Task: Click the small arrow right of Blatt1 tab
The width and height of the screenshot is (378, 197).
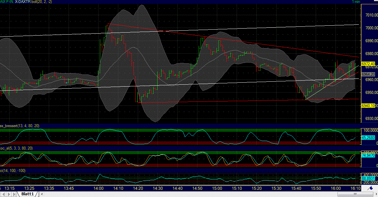Action: 42,194
